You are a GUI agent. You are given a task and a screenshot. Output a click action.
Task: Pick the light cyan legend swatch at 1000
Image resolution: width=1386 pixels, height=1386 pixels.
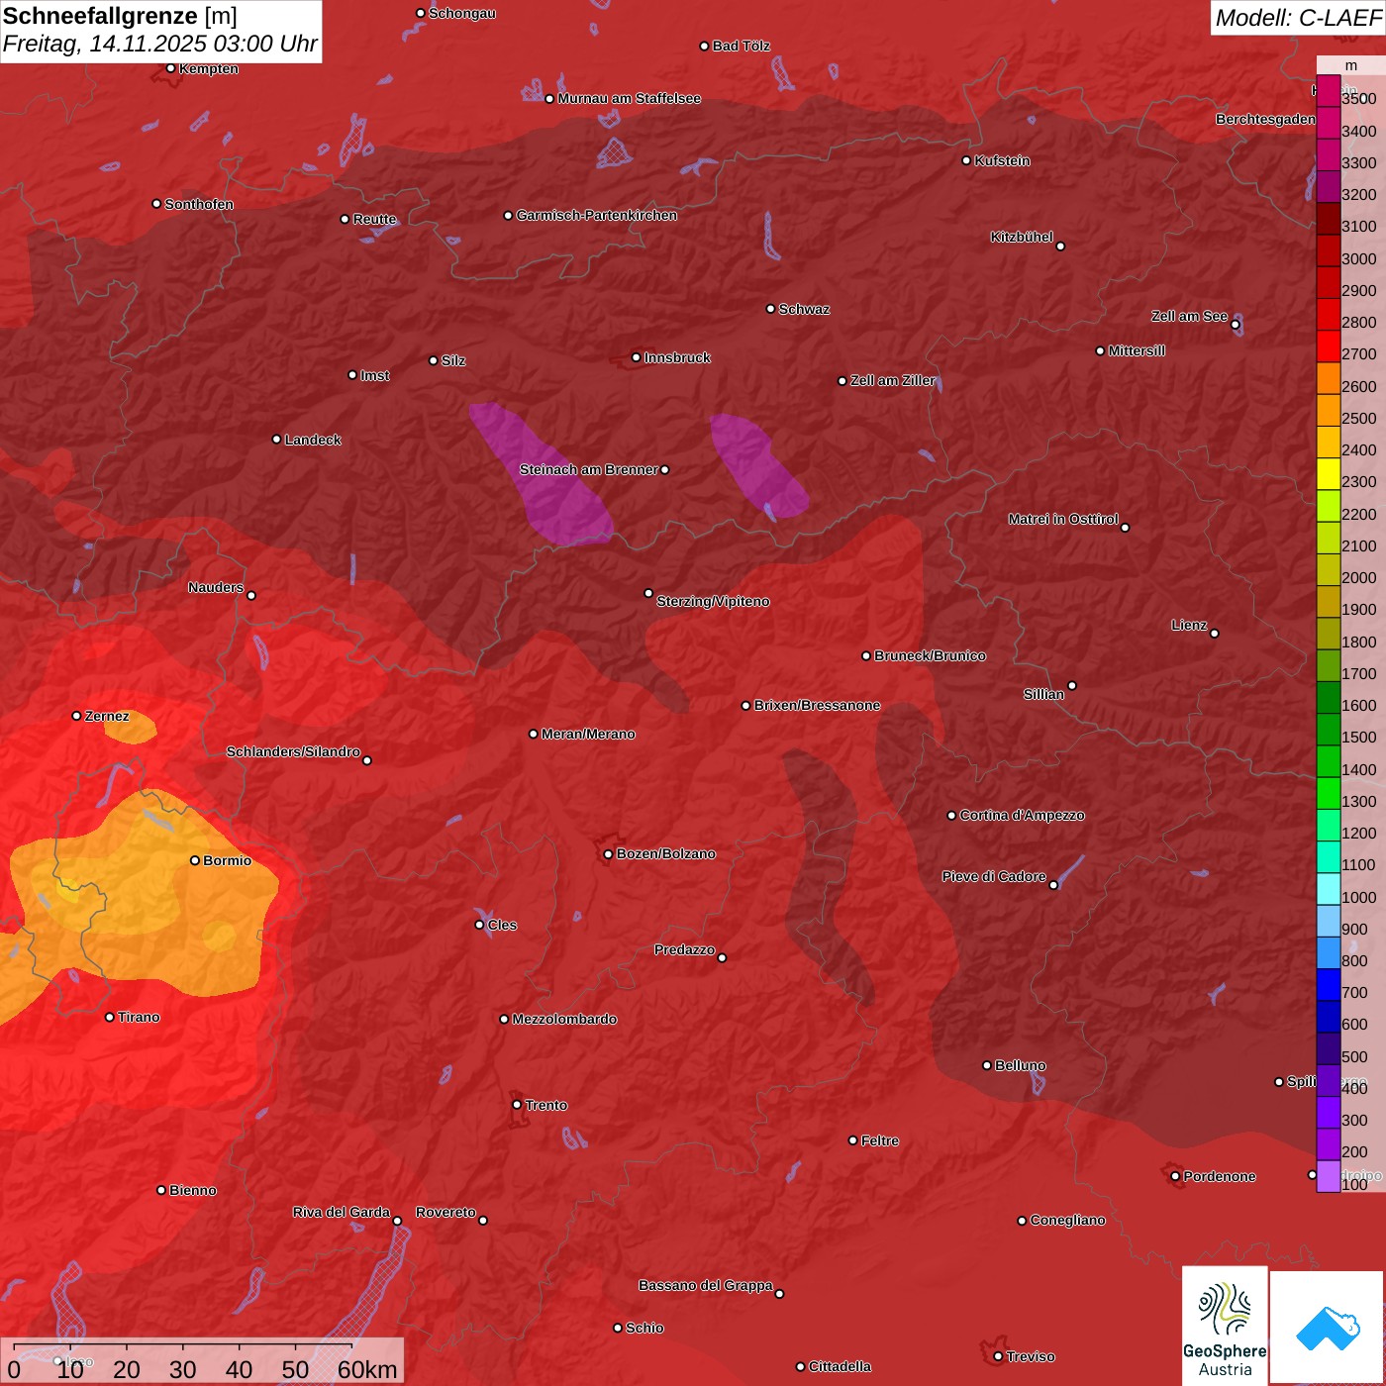click(x=1329, y=889)
